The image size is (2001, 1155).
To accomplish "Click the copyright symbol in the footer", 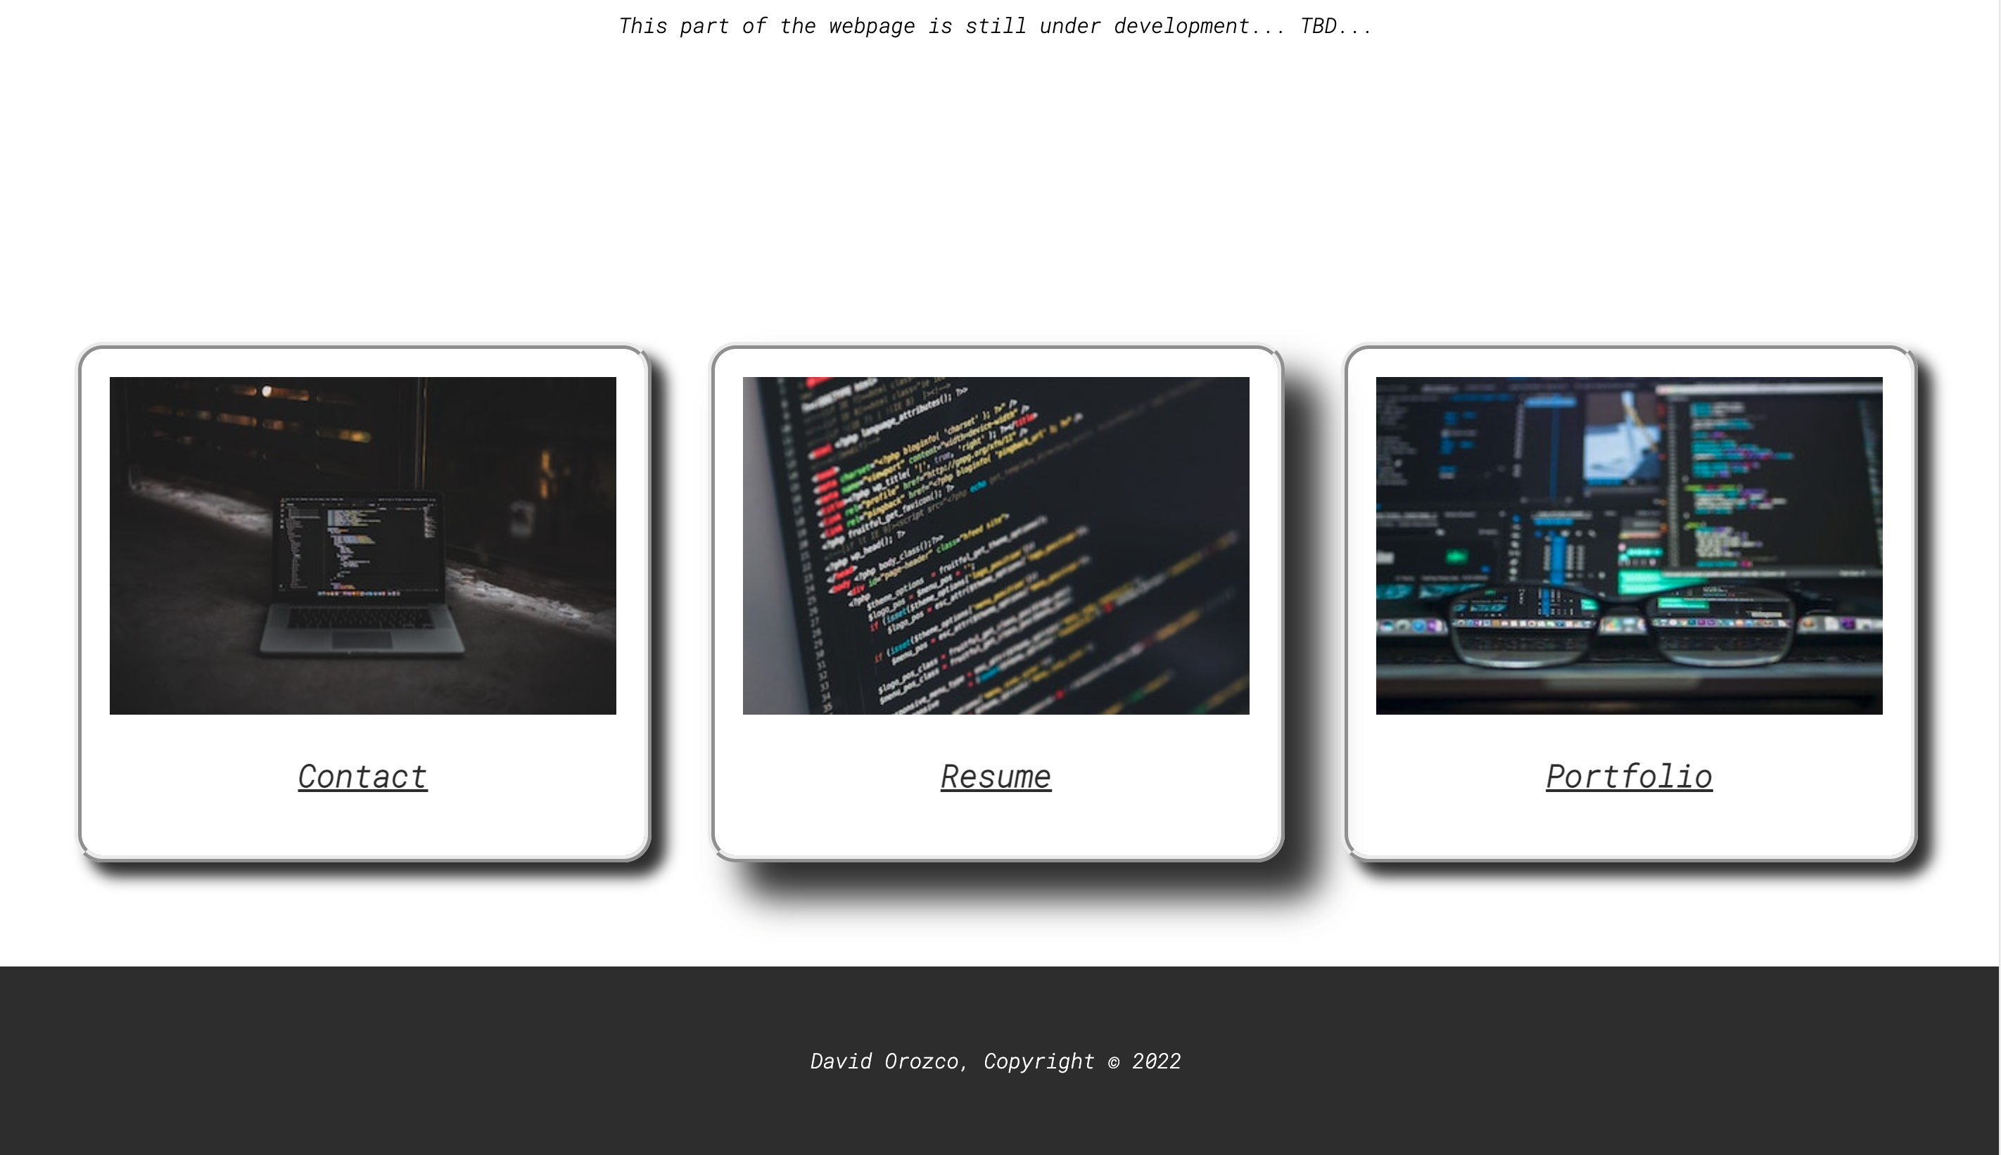I will [x=1114, y=1061].
